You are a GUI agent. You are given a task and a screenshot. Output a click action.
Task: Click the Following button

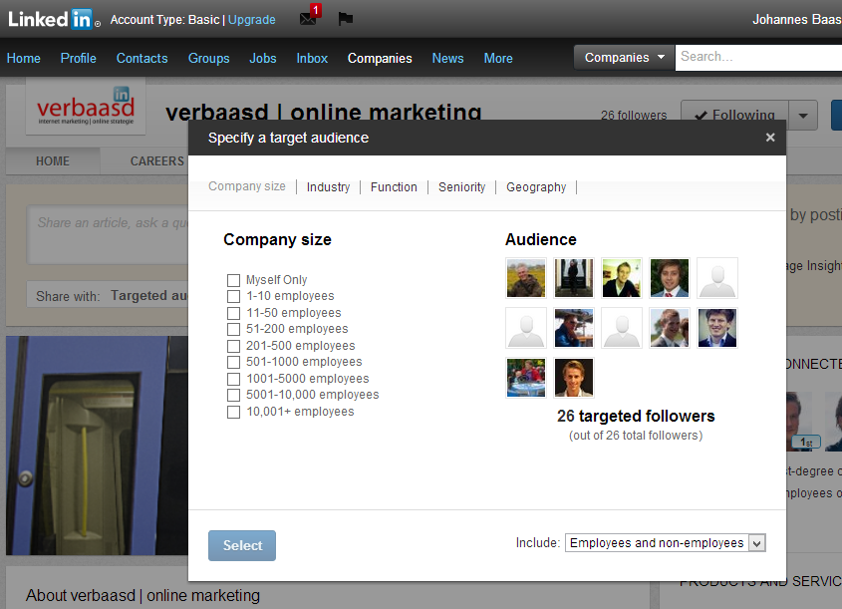pyautogui.click(x=735, y=115)
